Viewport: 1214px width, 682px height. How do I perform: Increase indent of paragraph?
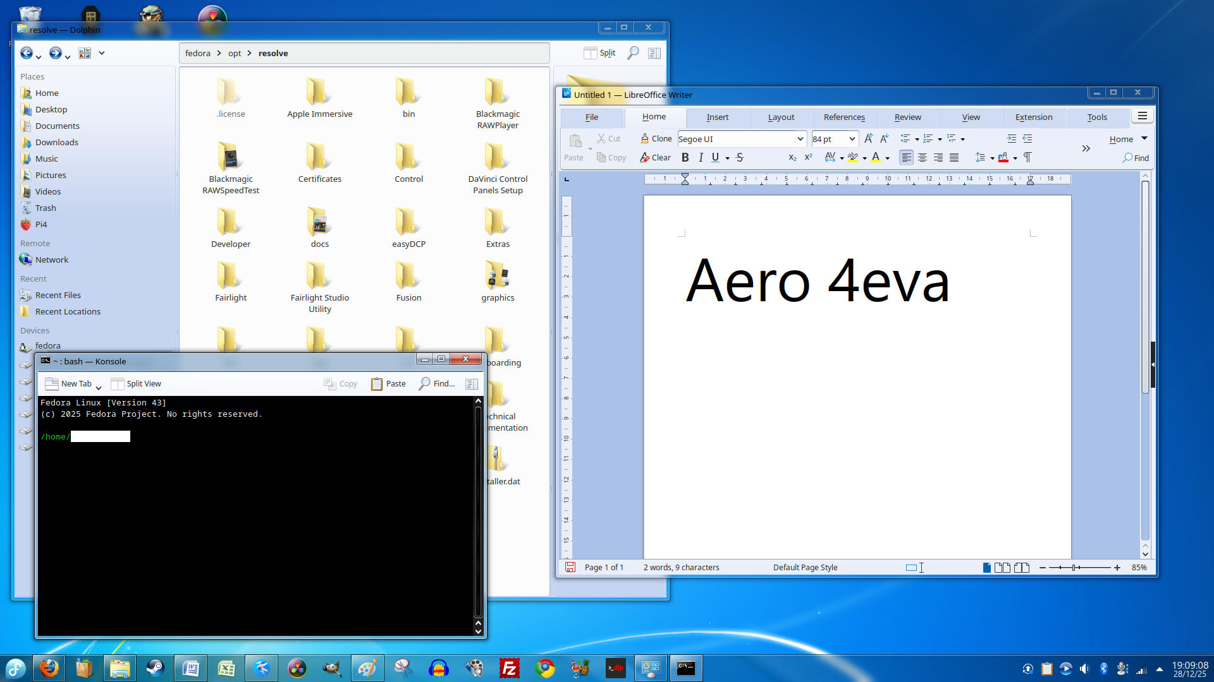click(1012, 139)
